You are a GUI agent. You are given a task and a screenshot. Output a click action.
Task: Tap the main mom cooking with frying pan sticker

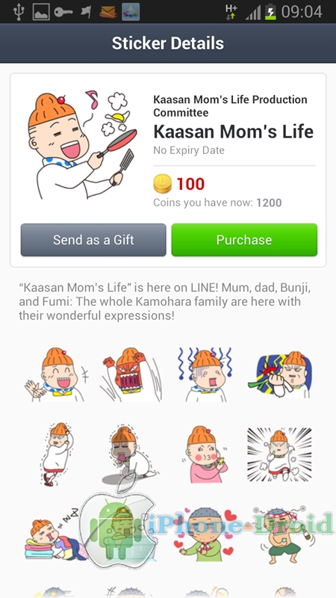(82, 145)
